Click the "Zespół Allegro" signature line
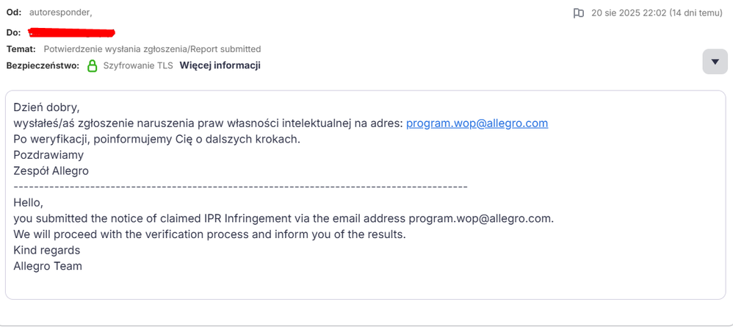733x327 pixels. click(51, 171)
